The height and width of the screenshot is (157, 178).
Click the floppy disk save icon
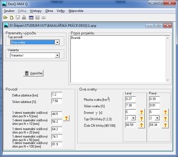[18, 18]
